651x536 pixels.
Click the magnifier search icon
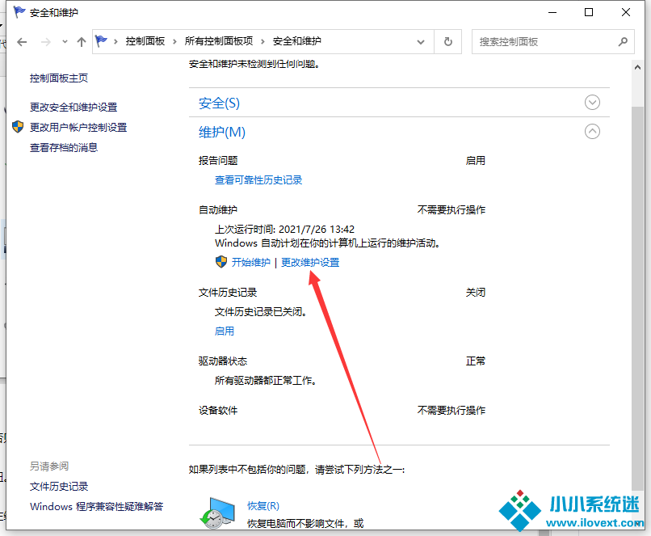pyautogui.click(x=623, y=41)
